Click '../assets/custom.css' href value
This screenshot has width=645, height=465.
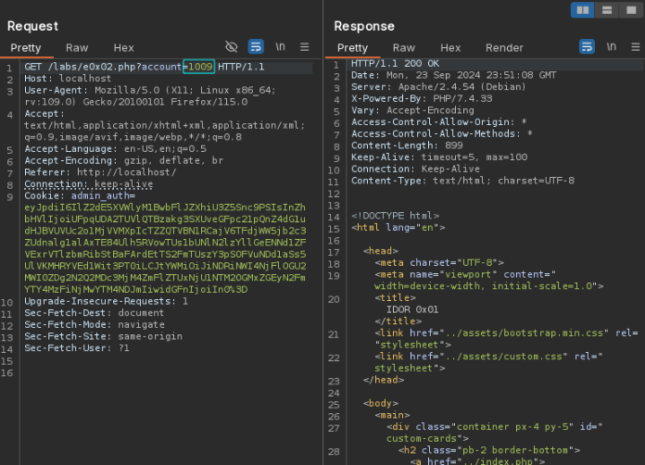click(503, 357)
